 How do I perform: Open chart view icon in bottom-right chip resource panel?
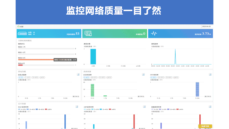click(210, 107)
